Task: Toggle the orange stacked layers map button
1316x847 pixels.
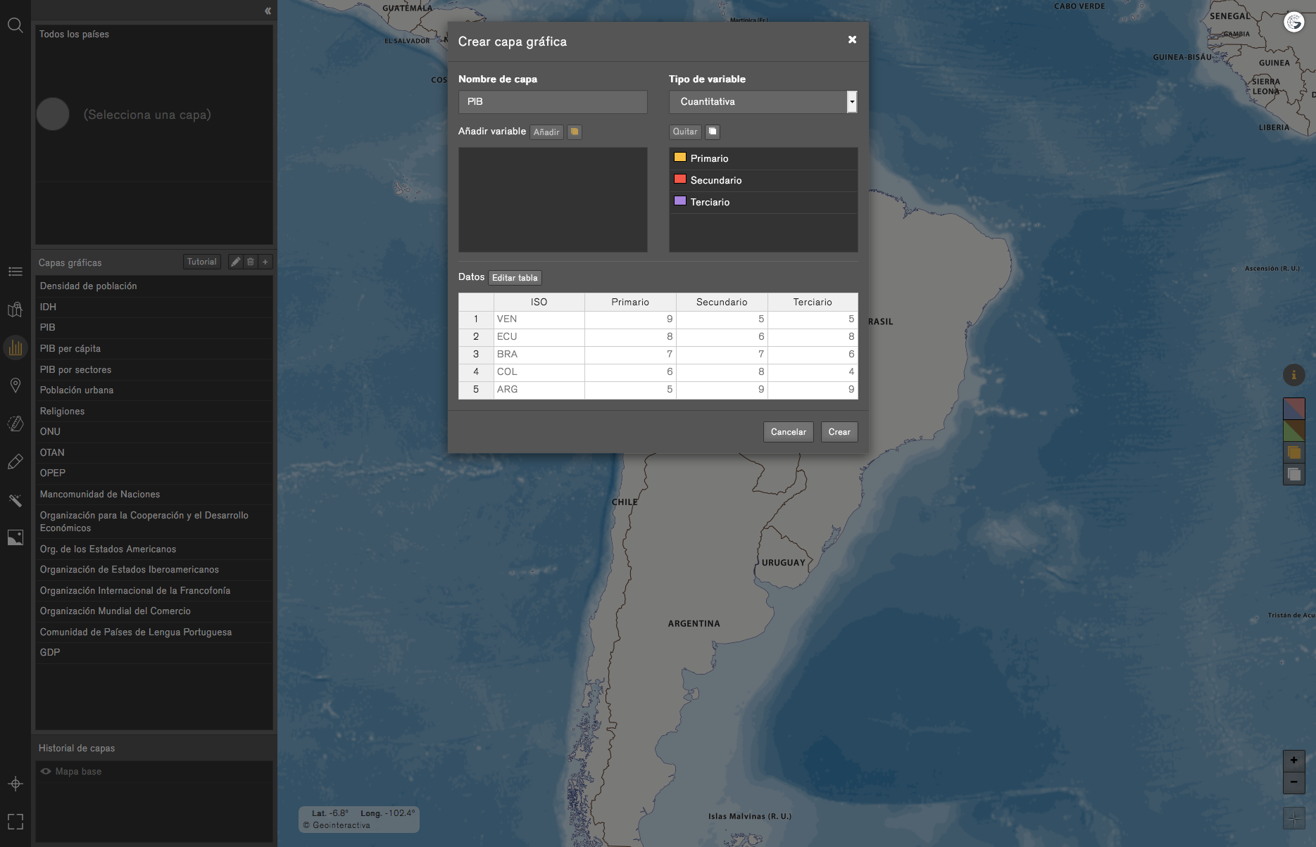Action: point(1293,452)
